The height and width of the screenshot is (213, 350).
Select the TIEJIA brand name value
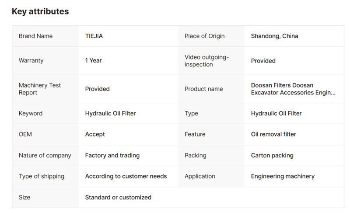[x=94, y=36]
